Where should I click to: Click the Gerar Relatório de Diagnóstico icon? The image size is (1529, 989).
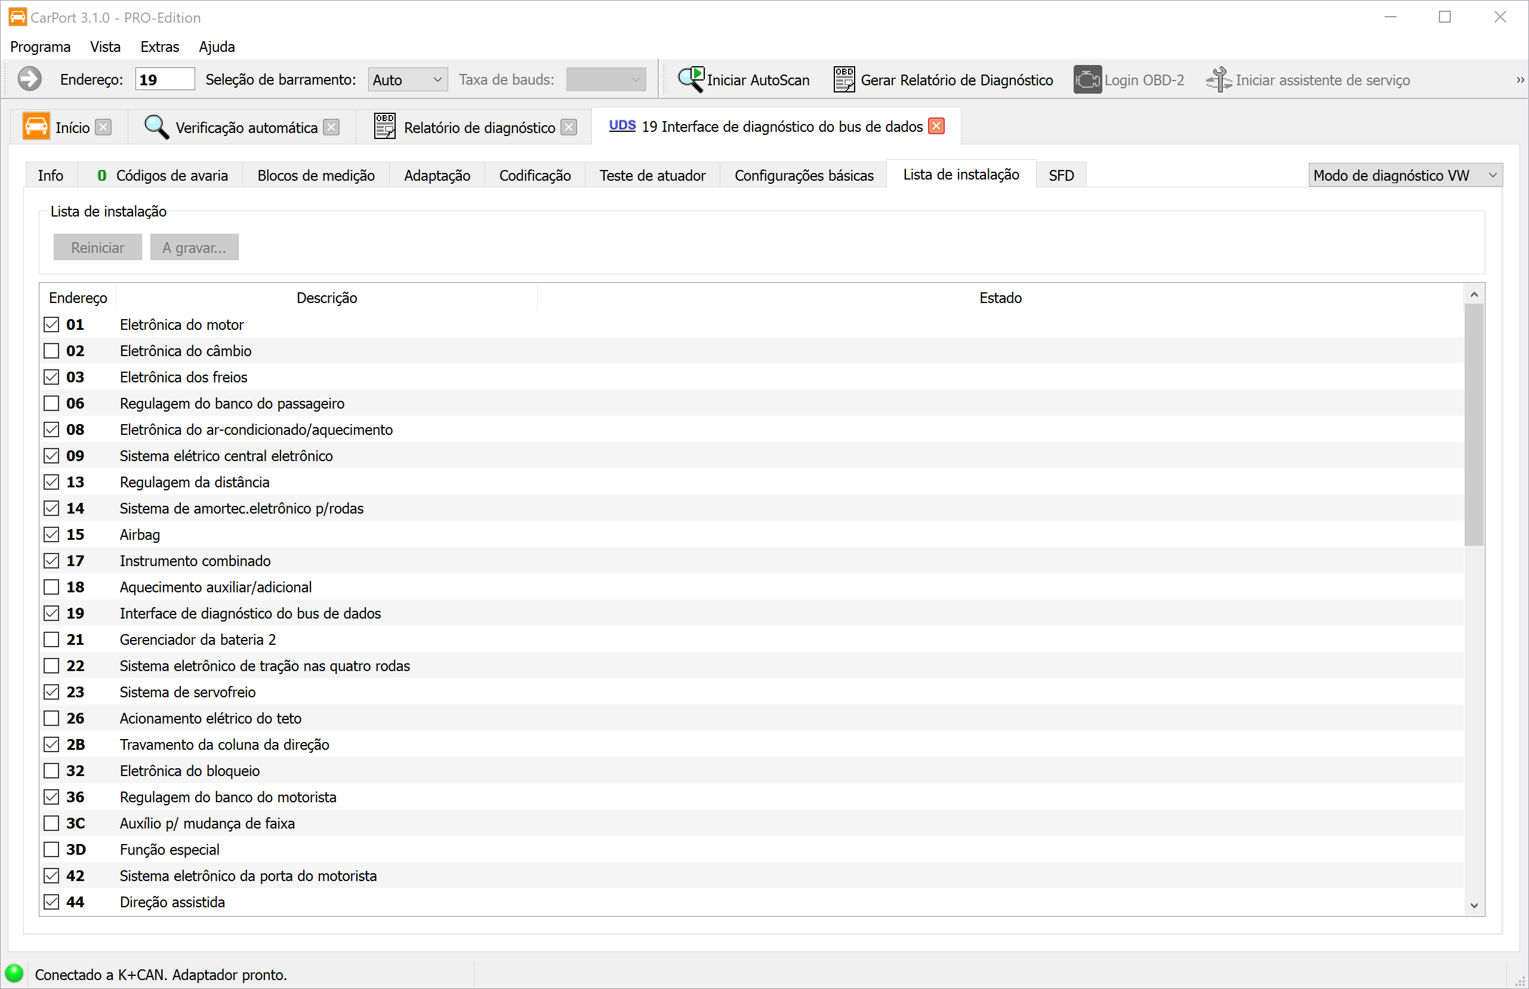843,79
